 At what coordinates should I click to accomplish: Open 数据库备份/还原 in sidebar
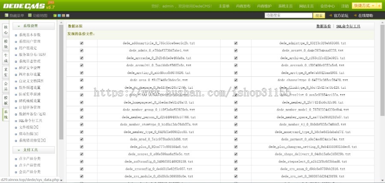(33, 114)
